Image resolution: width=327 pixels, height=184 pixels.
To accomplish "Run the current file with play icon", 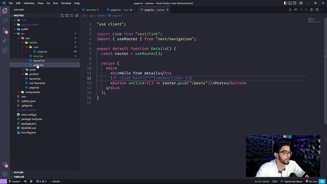I will [x=290, y=10].
